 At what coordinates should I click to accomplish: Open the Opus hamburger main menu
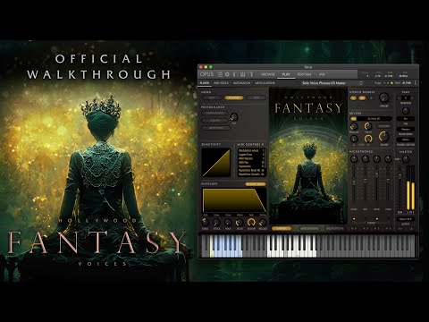click(x=220, y=74)
